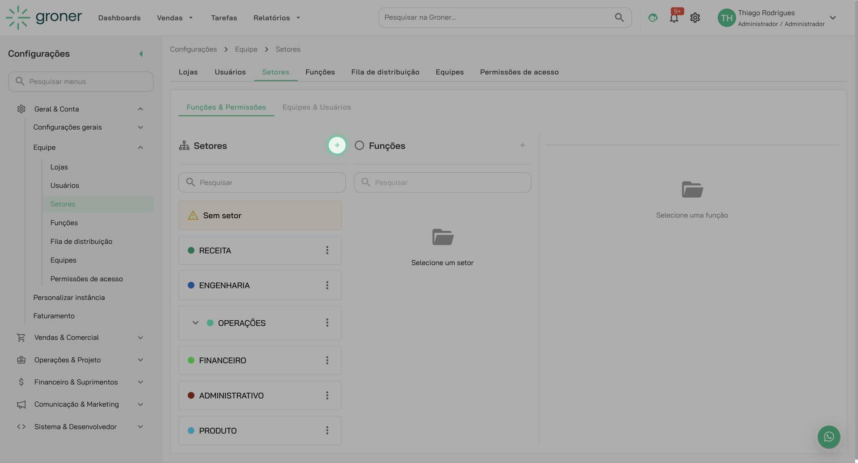Viewport: 858px width, 463px height.
Task: Open Equipe from the breadcrumb
Action: click(x=246, y=49)
